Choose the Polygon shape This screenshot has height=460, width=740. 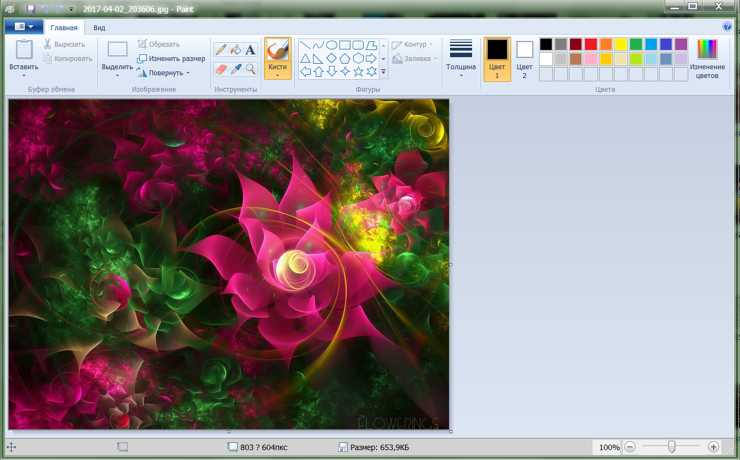tap(371, 45)
